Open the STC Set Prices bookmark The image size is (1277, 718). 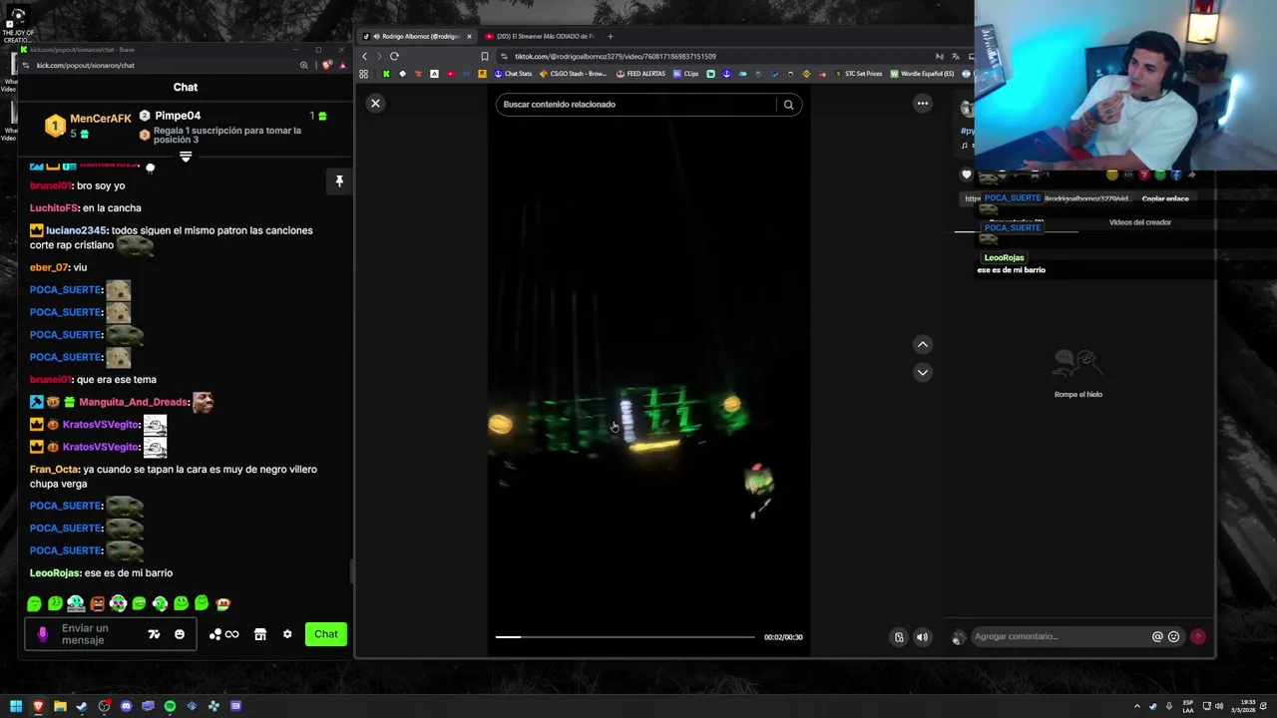pyautogui.click(x=858, y=74)
